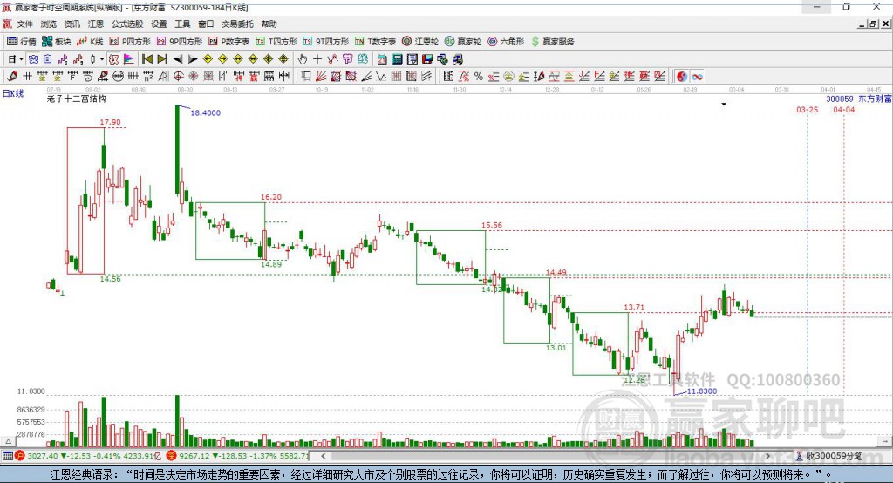Open the 9P四方形 tool
893x483 pixels.
coord(180,42)
